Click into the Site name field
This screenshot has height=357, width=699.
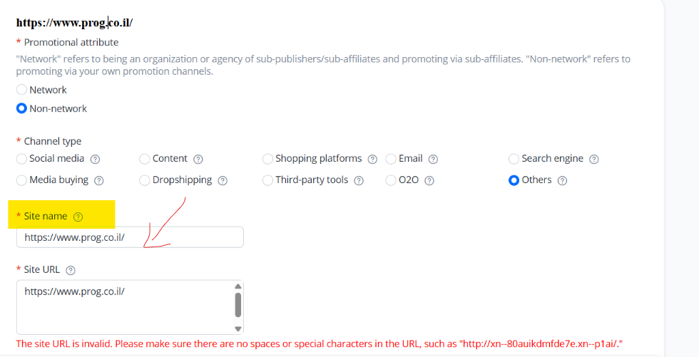130,237
